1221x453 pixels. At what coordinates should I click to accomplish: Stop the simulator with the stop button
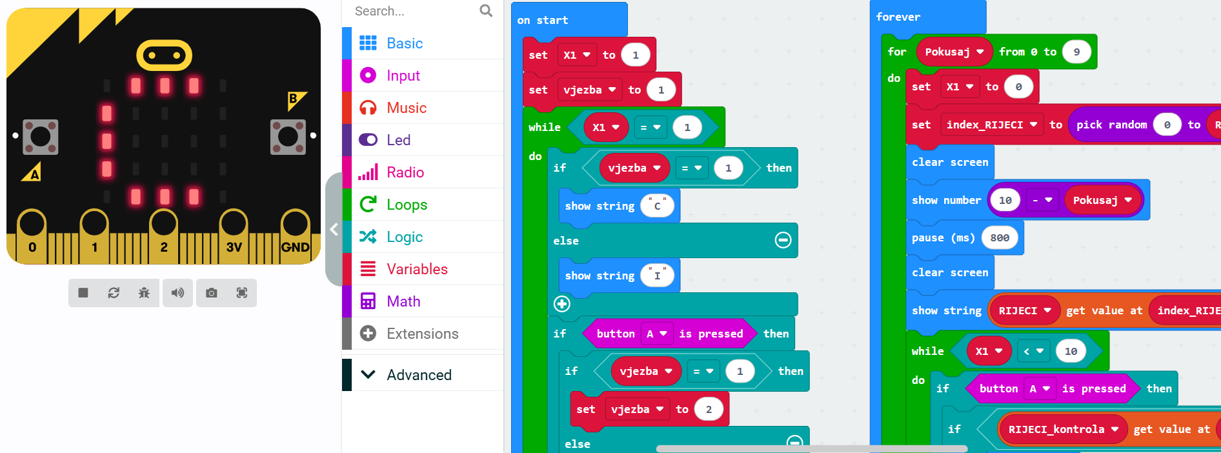pos(83,293)
